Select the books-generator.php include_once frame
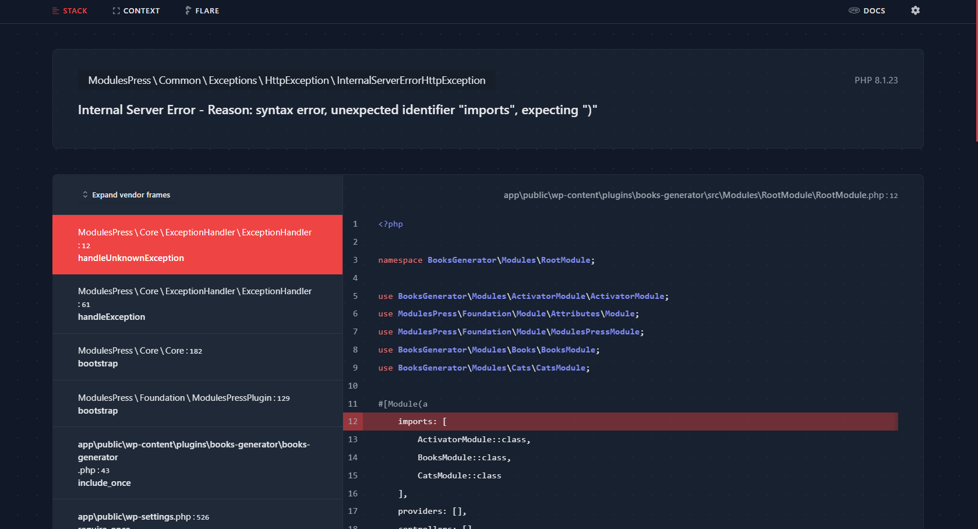 pos(197,463)
